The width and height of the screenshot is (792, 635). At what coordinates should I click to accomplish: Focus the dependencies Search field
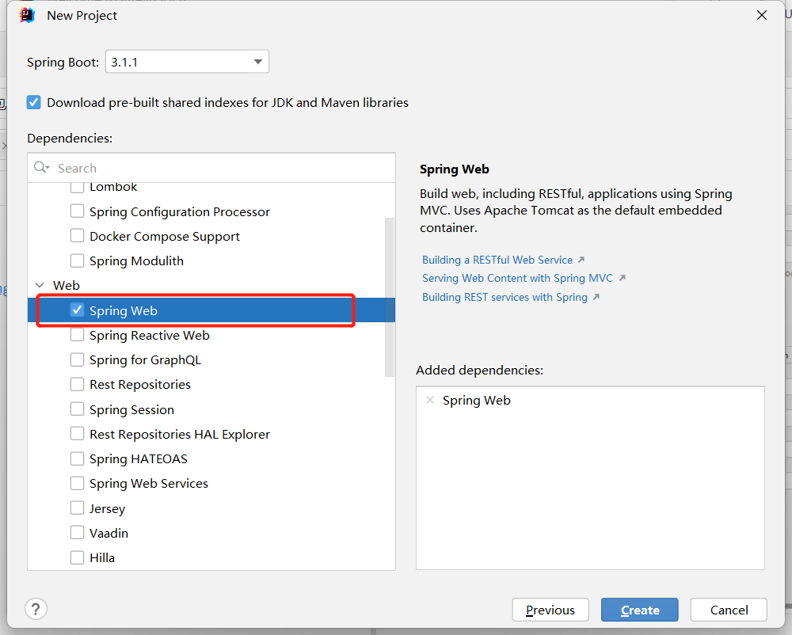222,168
